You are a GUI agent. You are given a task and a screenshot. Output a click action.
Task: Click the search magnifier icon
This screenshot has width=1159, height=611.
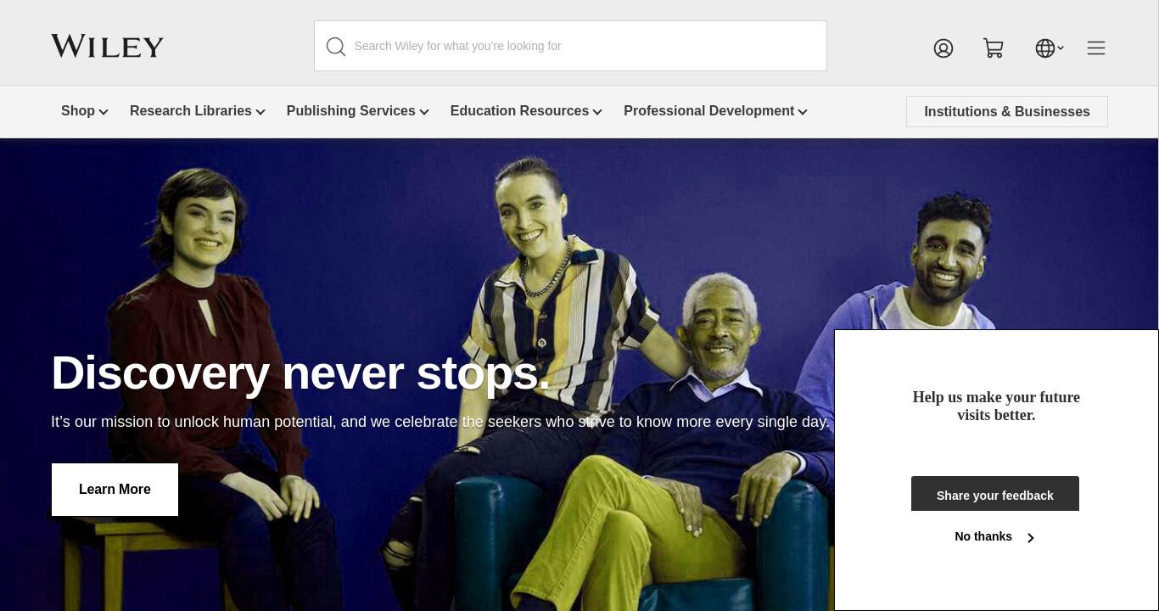tap(336, 47)
